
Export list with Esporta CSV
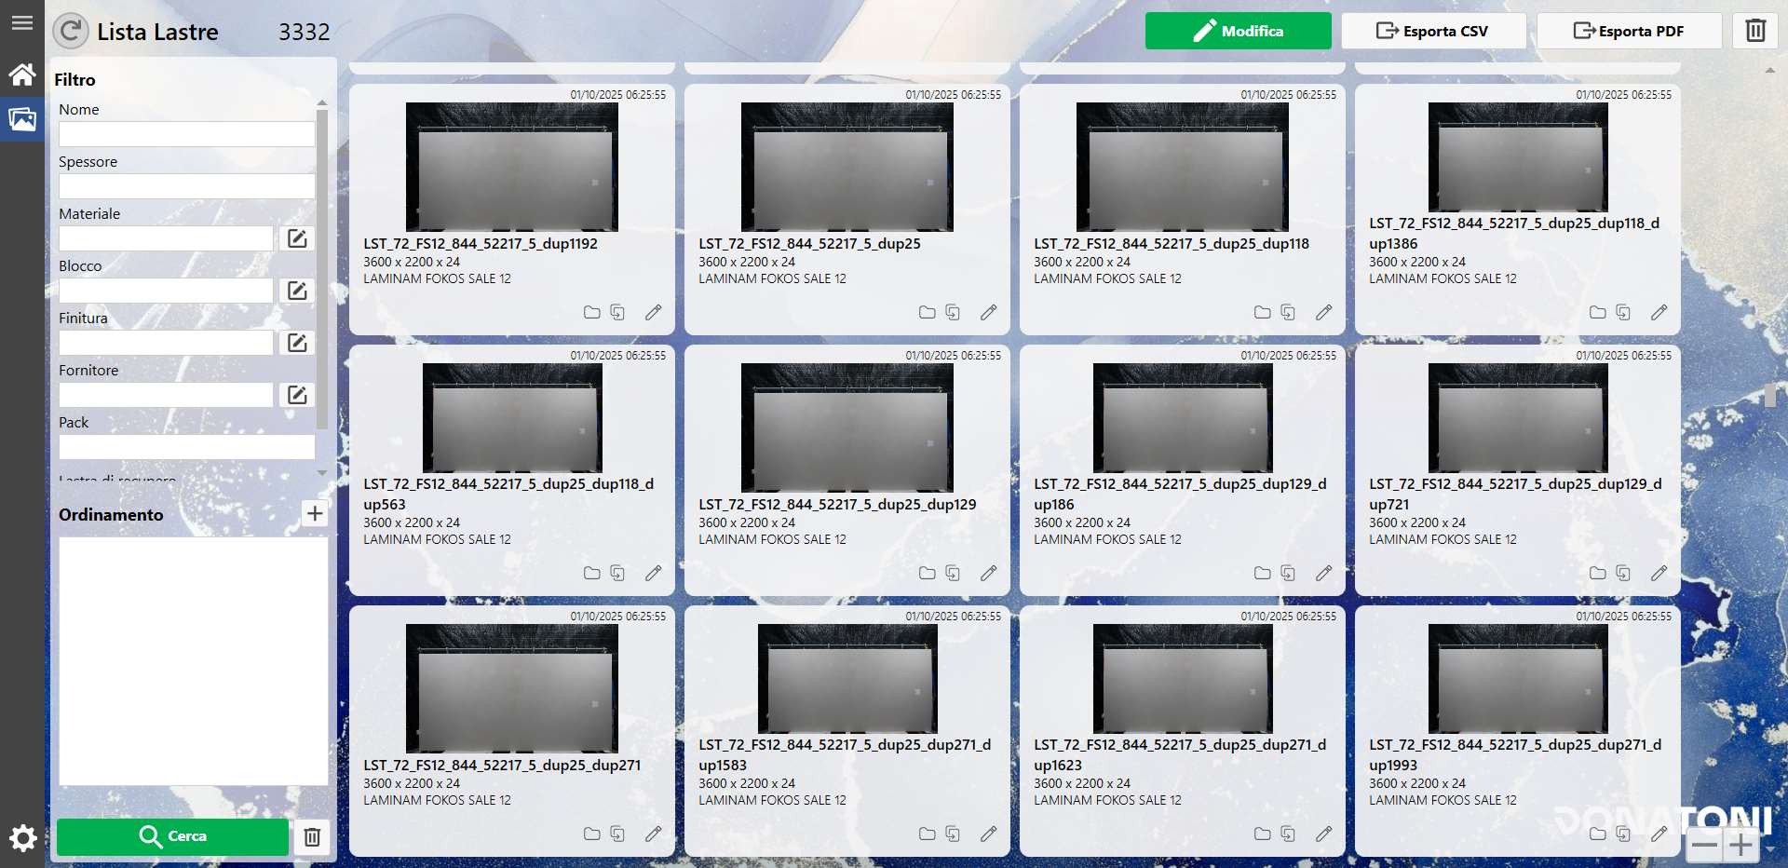click(x=1433, y=31)
